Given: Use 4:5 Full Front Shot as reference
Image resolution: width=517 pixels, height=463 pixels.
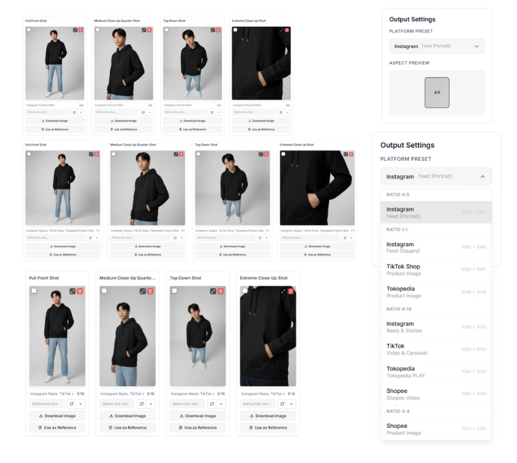Looking at the screenshot, I should 55,130.
